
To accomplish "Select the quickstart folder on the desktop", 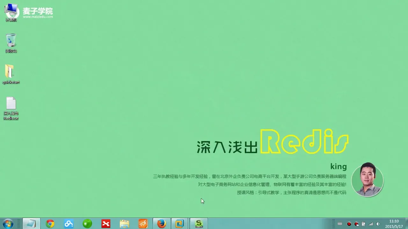I will tap(11, 74).
